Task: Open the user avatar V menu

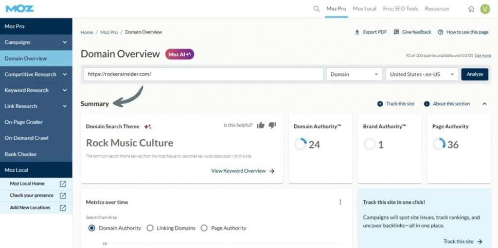Action: [x=485, y=9]
